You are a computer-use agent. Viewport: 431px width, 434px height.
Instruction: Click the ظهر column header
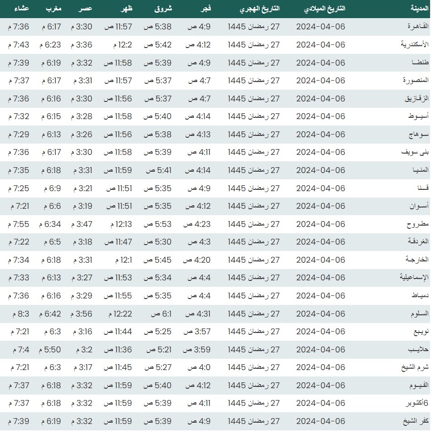pyautogui.click(x=126, y=9)
